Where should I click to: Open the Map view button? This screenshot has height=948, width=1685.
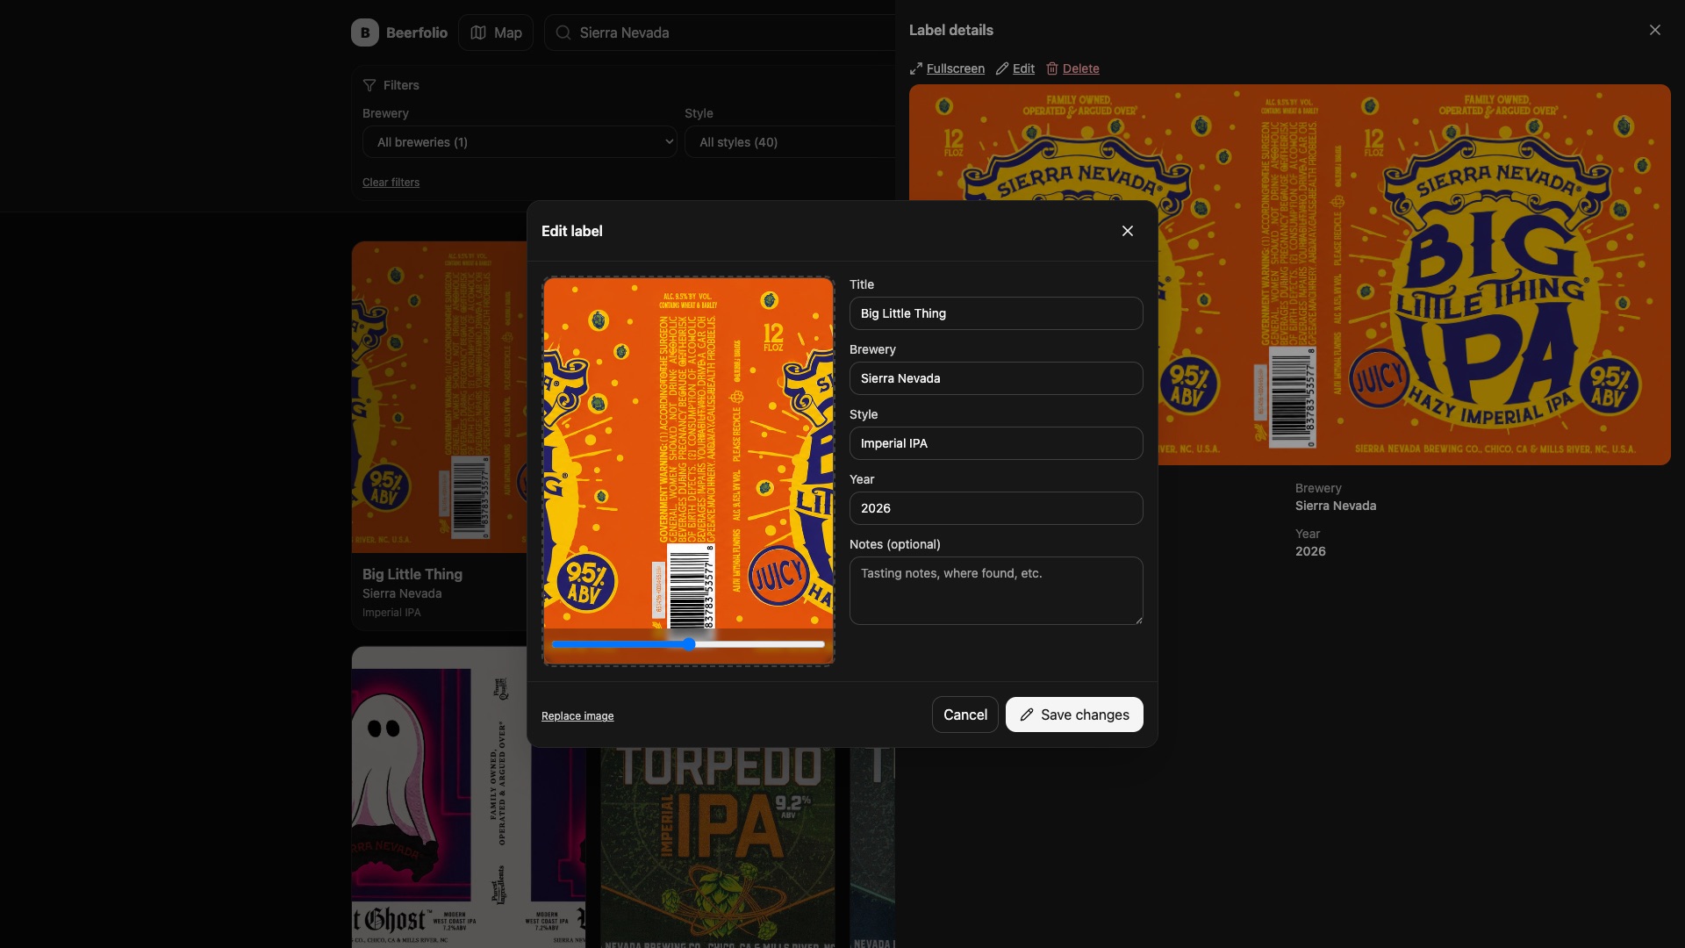(x=496, y=32)
